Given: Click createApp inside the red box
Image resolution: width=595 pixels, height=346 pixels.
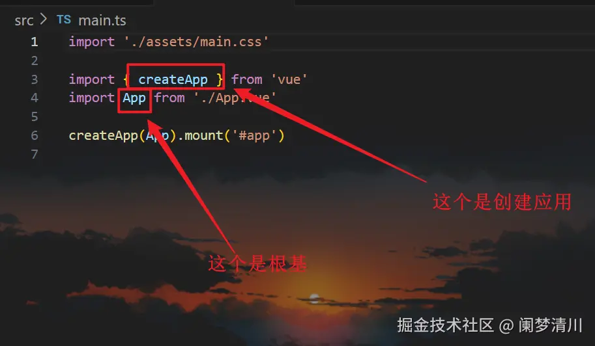Looking at the screenshot, I should click(173, 79).
